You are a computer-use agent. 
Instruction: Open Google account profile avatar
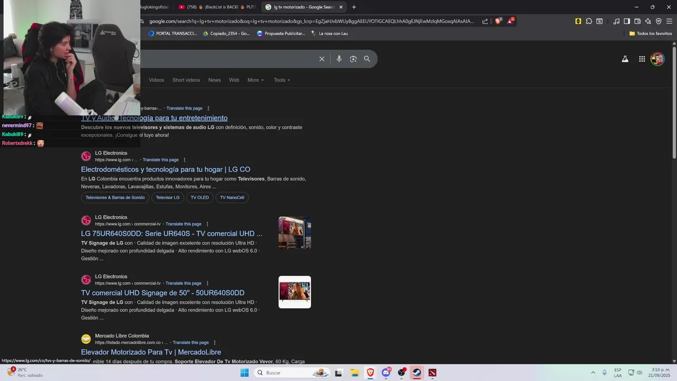tap(657, 59)
